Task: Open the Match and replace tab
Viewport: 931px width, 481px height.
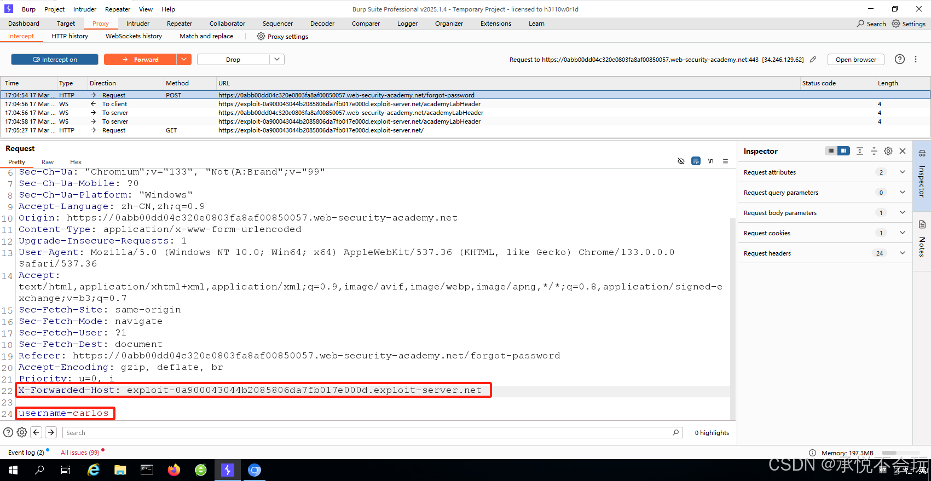Action: click(x=206, y=36)
